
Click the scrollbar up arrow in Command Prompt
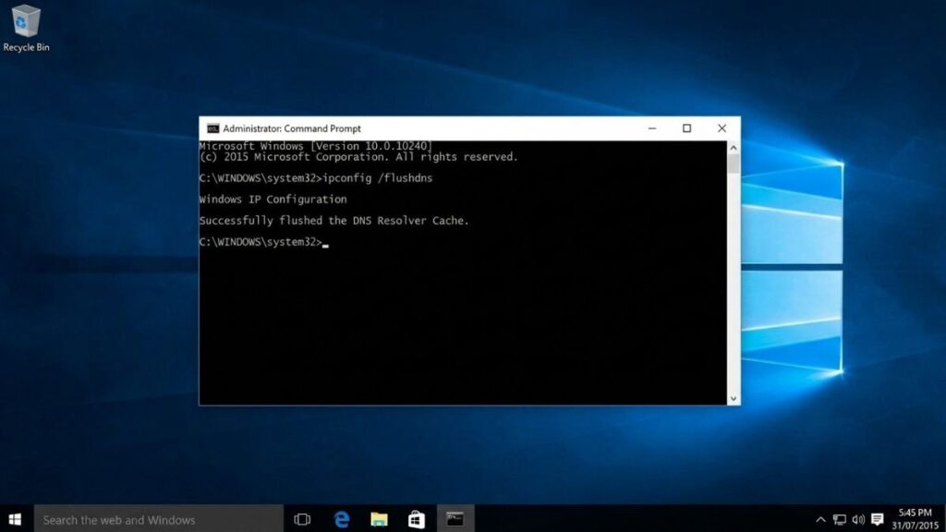click(x=734, y=147)
